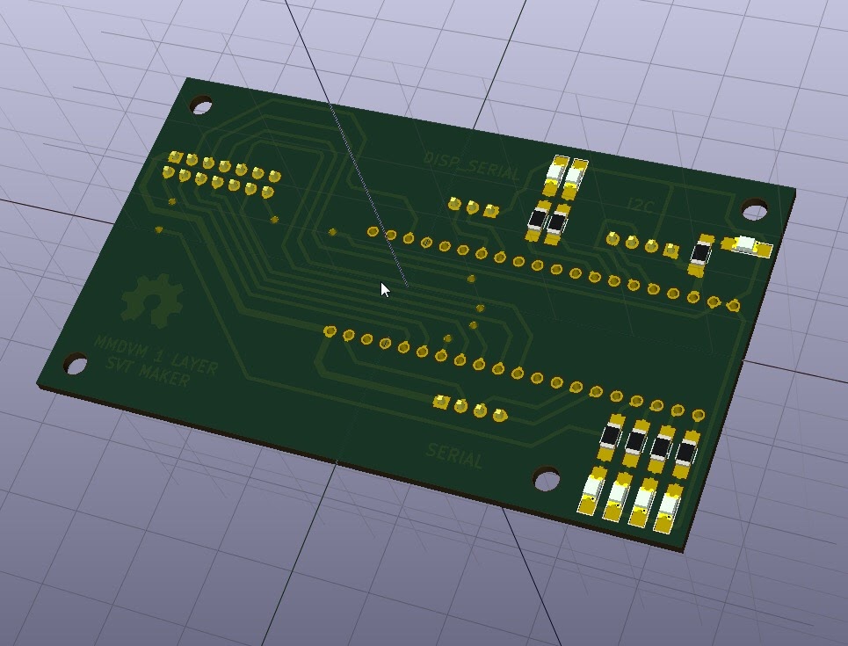Click the mounting hole beside MMDVM text
The image size is (848, 646).
pos(76,363)
